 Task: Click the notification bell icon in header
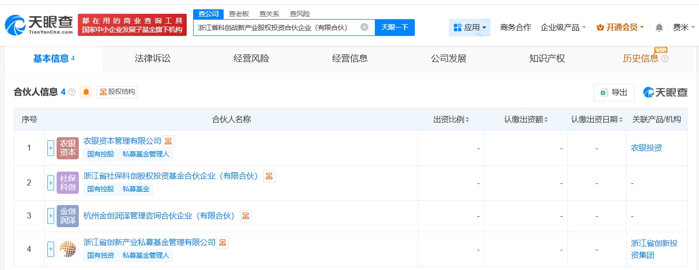click(659, 28)
